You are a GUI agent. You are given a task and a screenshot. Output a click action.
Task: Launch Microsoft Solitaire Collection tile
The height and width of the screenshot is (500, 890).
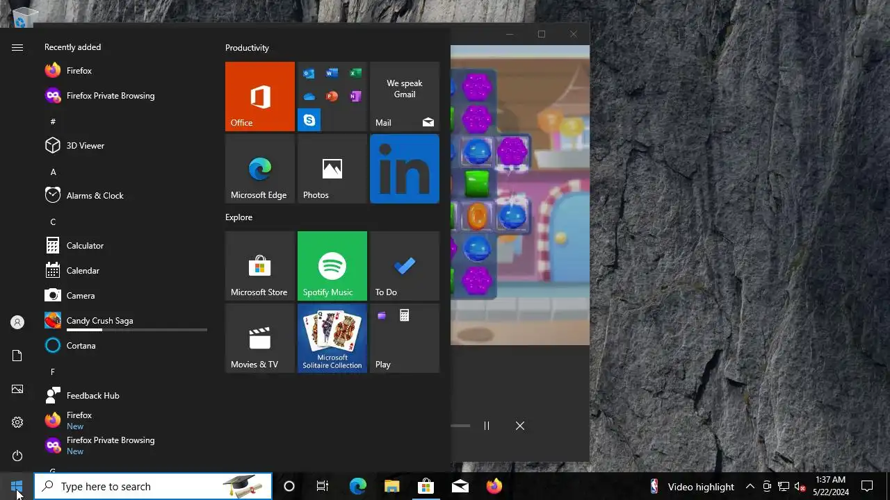pos(332,338)
